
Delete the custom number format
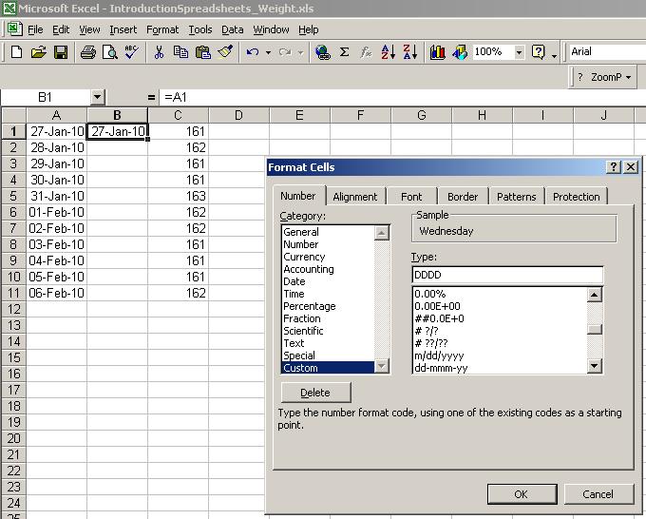click(315, 392)
